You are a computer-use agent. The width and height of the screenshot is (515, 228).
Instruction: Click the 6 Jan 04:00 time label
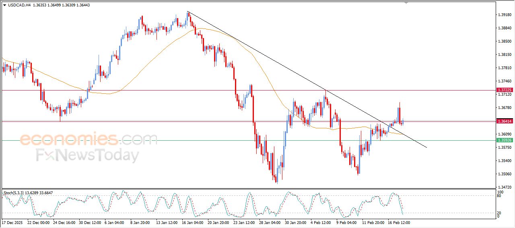click(115, 222)
